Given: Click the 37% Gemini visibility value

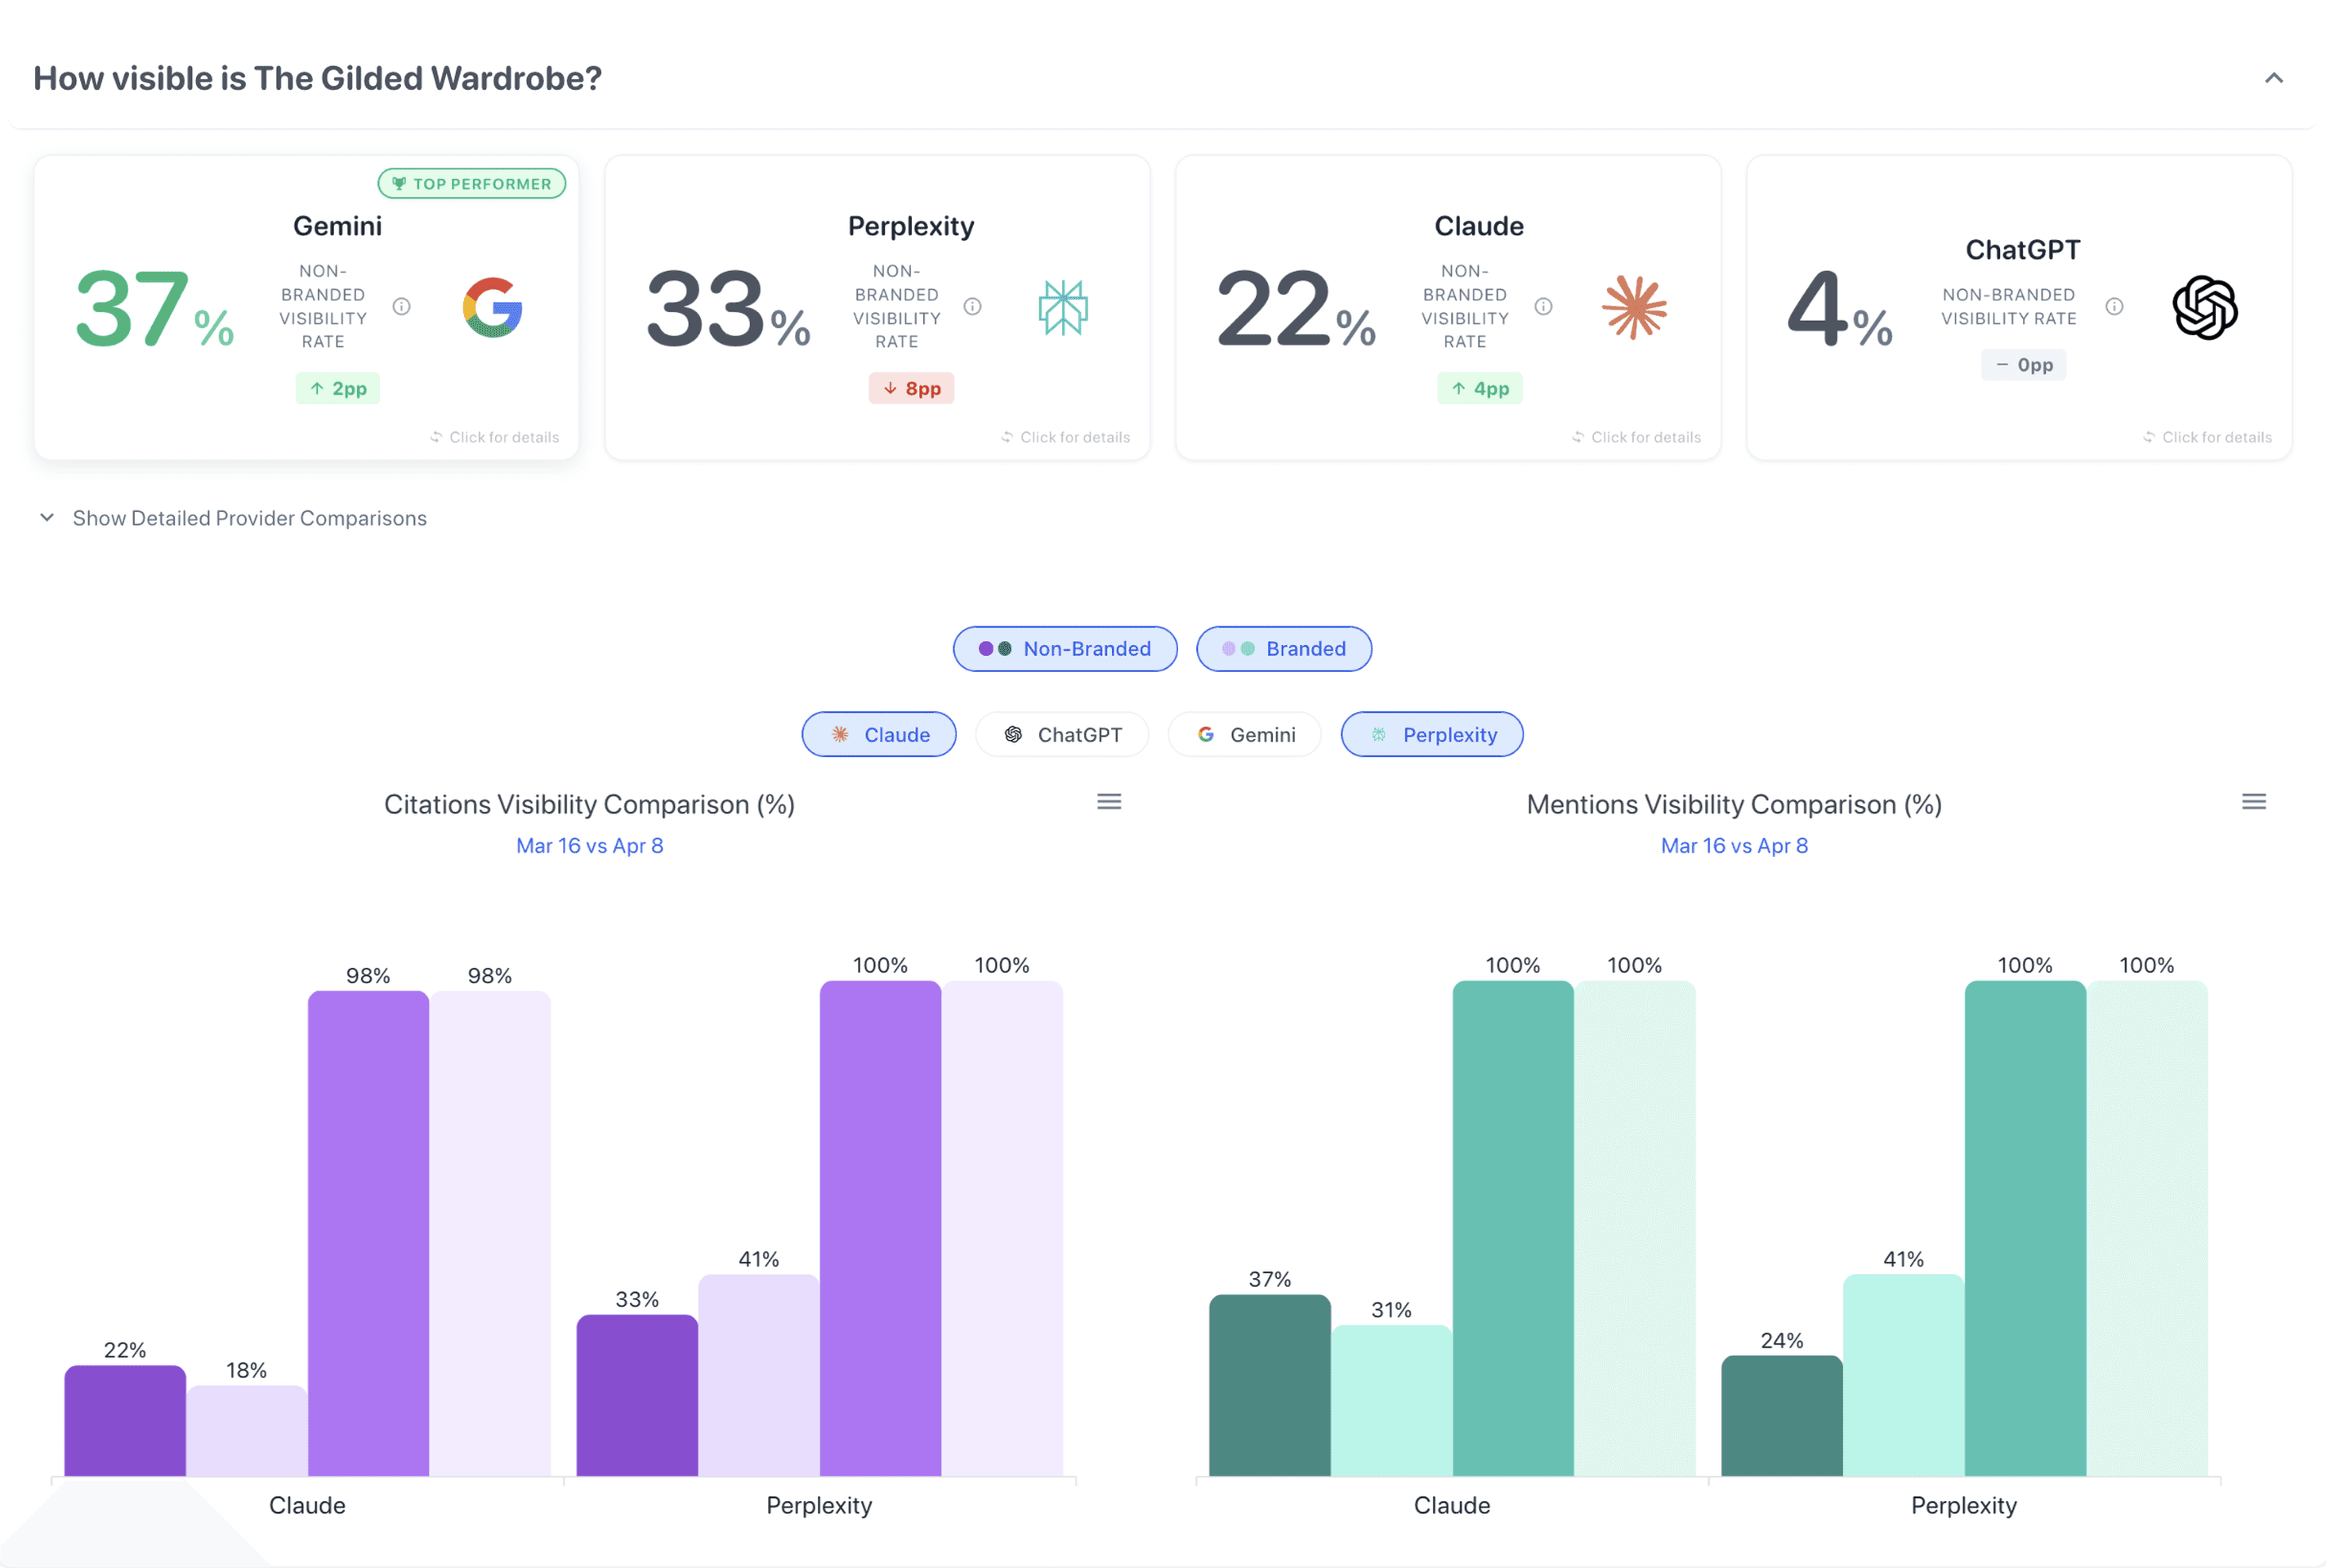Looking at the screenshot, I should [x=154, y=309].
